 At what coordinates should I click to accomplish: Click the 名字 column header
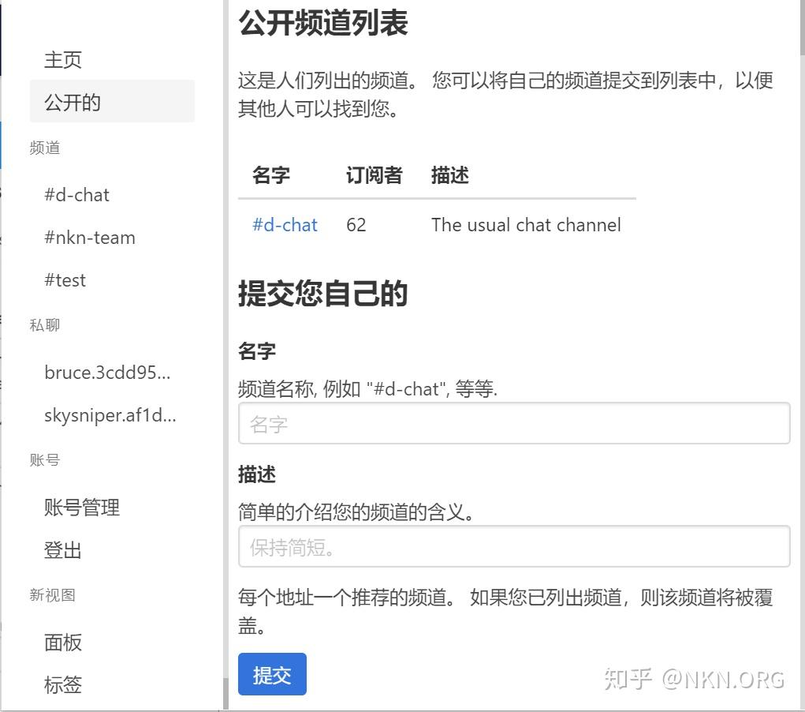(270, 176)
